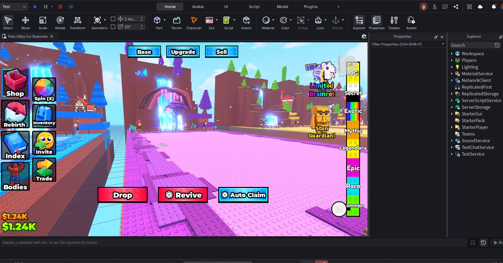Screen dimensions: 503x263
Task: Click the in-game Sell button
Action: [x=221, y=52]
